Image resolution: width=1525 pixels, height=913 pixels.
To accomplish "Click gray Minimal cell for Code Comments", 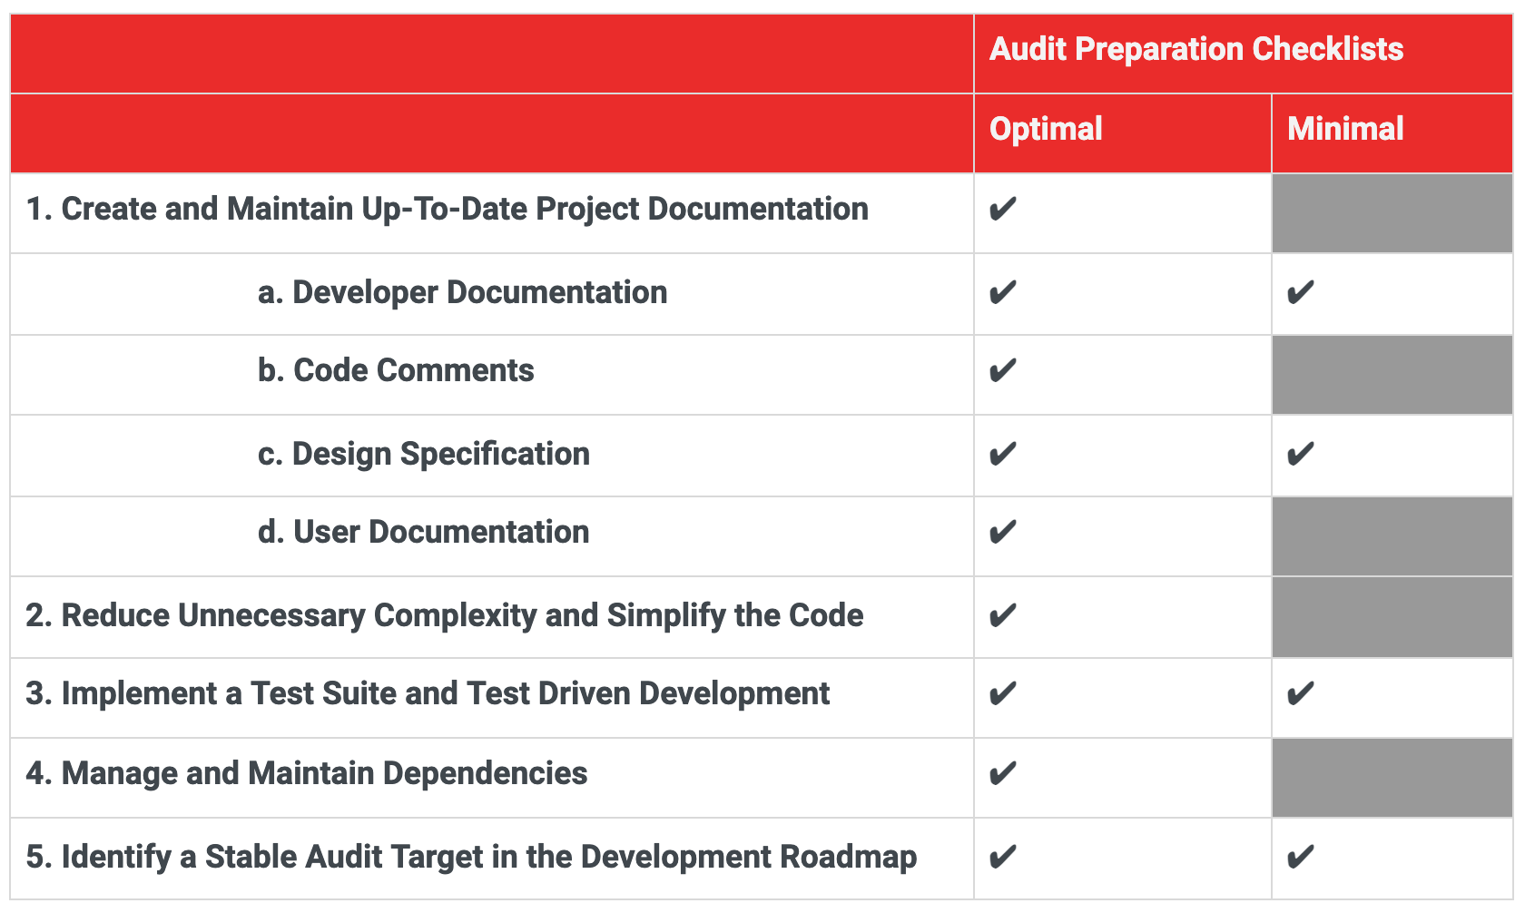I will (x=1392, y=375).
